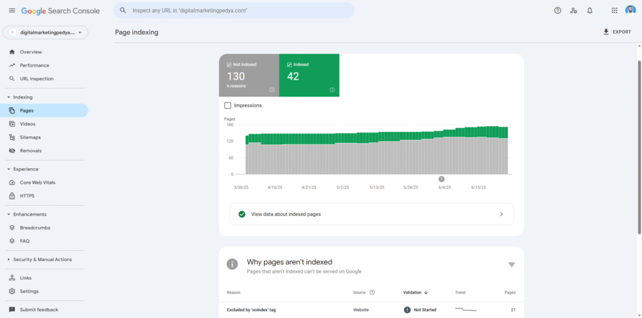This screenshot has width=642, height=318.
Task: Click the Breadcrumbs layers icon
Action: [x=12, y=228]
